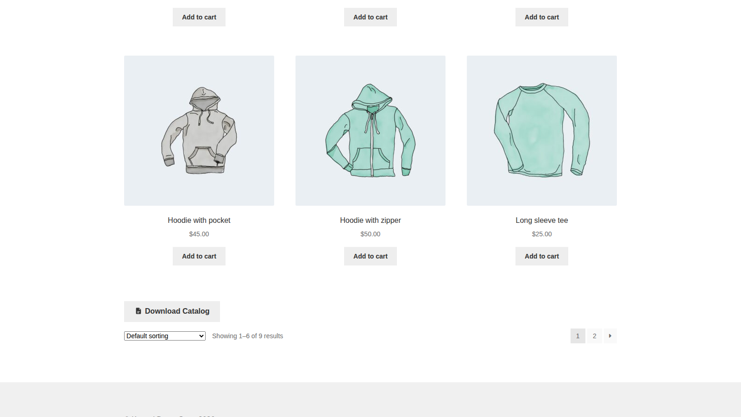Click the $45.00 price text
The image size is (741, 417).
pos(199,234)
